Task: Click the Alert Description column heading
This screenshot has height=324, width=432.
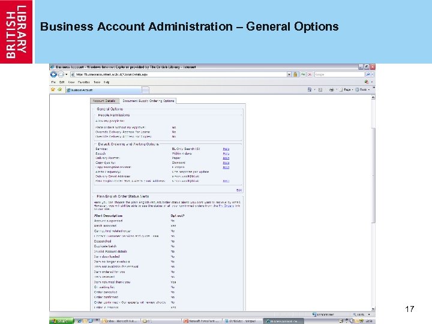Action: click(x=108, y=216)
